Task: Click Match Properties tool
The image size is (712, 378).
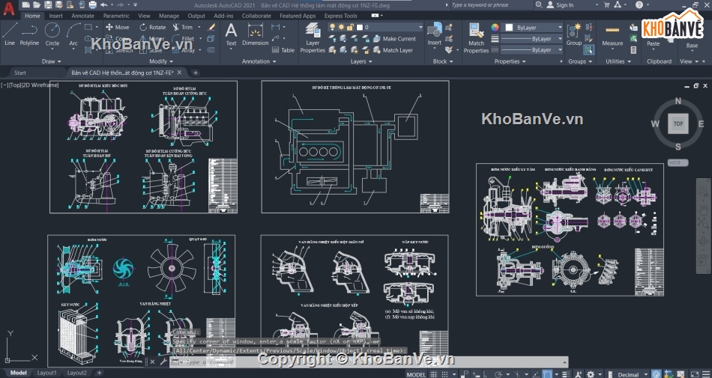Action: (x=476, y=37)
